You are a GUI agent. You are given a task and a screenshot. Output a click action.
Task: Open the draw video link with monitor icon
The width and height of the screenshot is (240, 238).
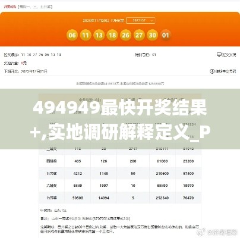click(x=226, y=55)
